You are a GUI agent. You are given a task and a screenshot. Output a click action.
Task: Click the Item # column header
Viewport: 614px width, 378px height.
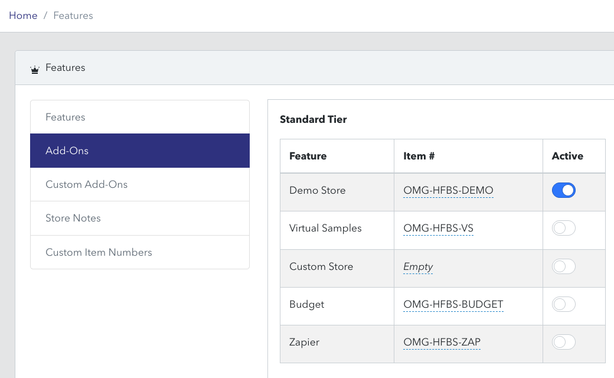tap(419, 156)
